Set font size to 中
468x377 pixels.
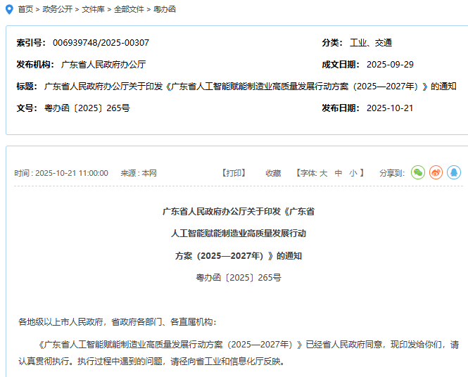(339, 173)
